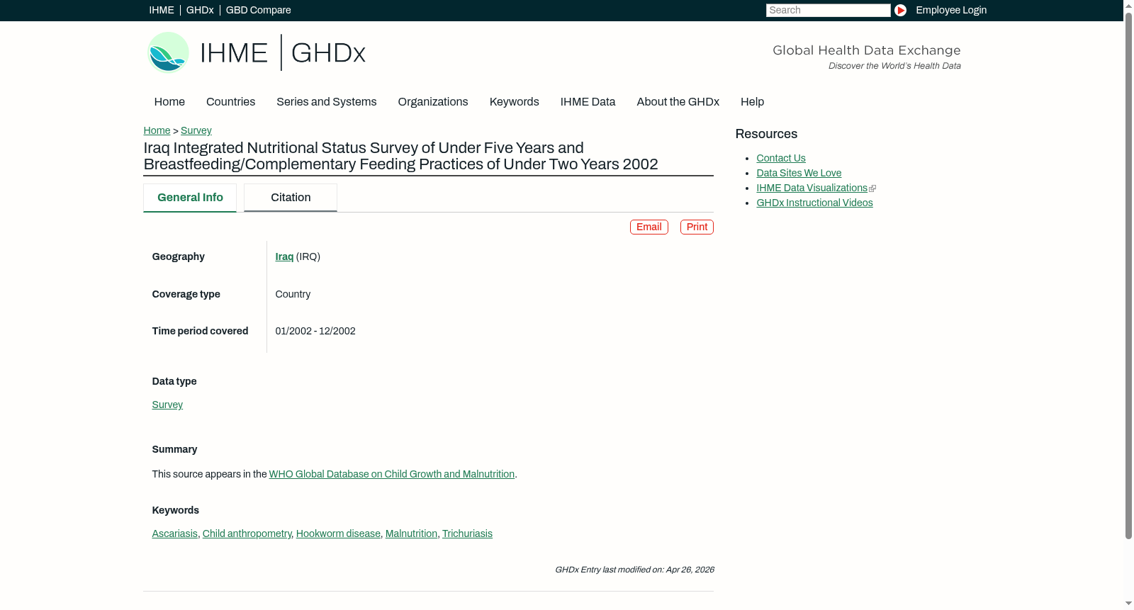The height and width of the screenshot is (610, 1134).
Task: Click the red search submit arrow icon
Action: 900,10
